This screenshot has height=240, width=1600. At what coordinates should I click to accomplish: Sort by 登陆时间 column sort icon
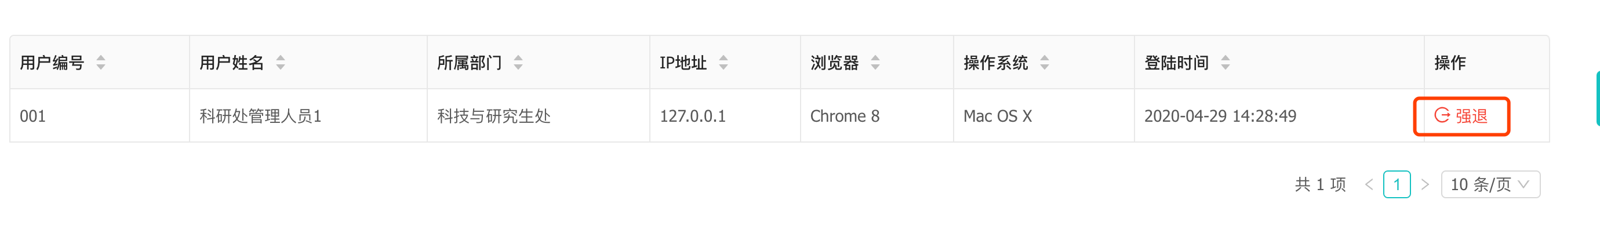(x=1226, y=62)
